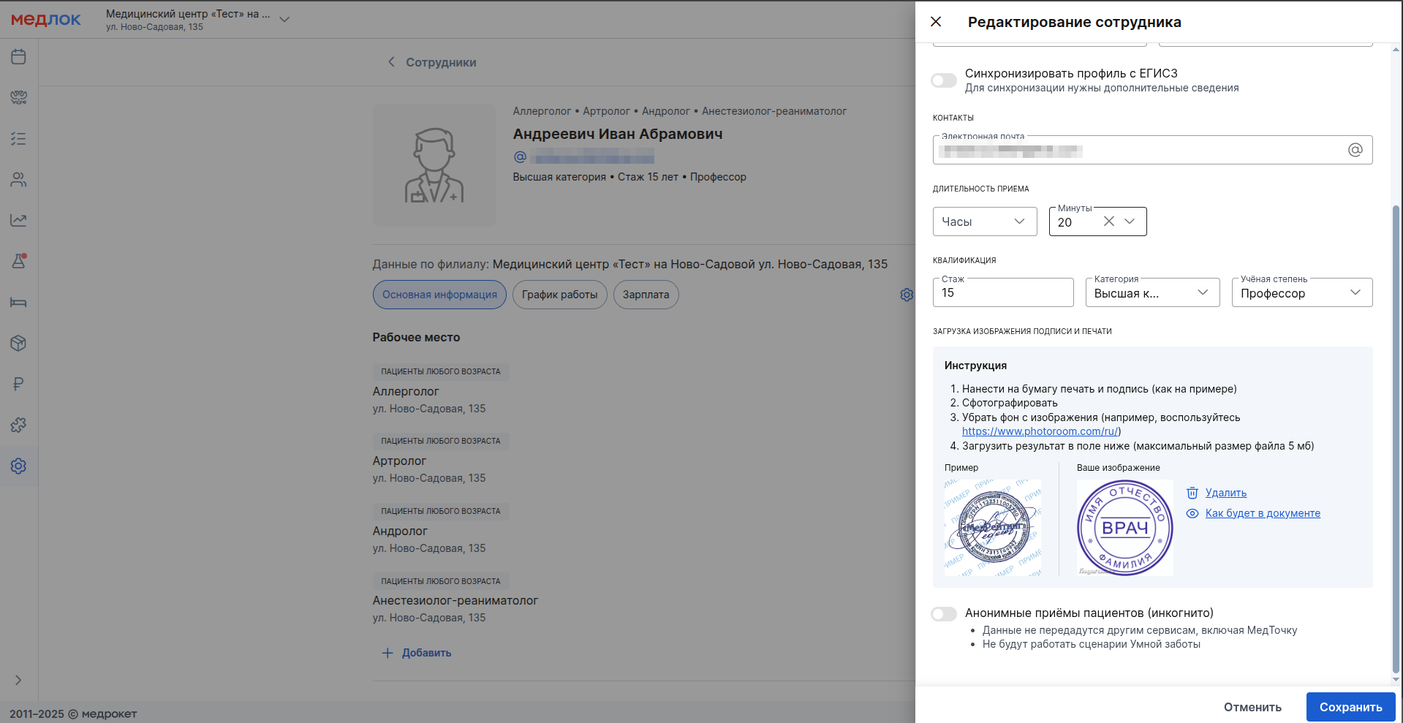This screenshot has height=723, width=1403.
Task: Open the laboratory flask sidebar icon
Action: 18,261
